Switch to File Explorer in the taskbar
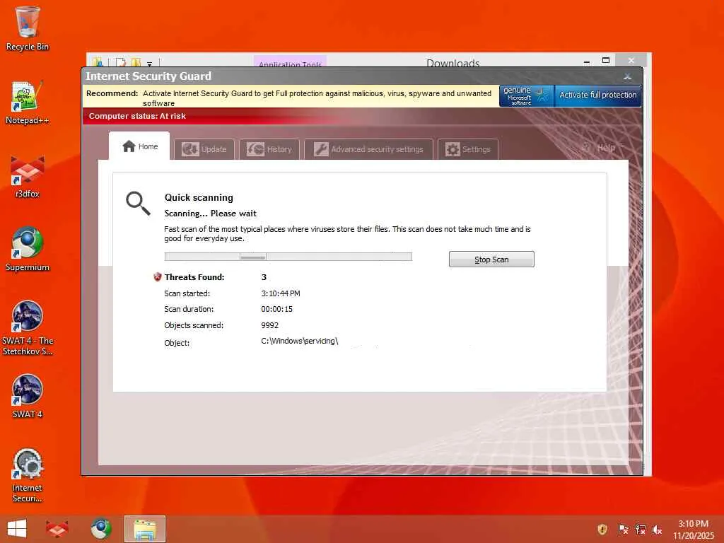724x543 pixels. pyautogui.click(x=144, y=529)
